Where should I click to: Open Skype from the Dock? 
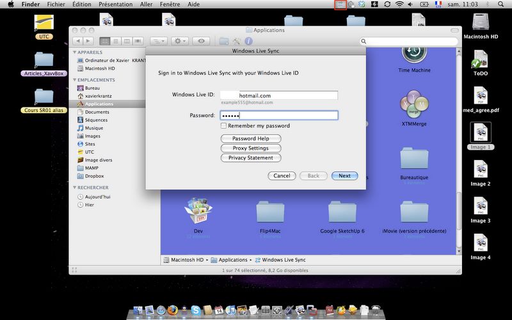(x=196, y=310)
